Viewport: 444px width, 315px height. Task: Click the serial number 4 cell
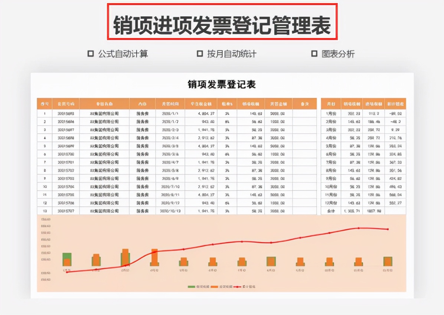point(45,138)
